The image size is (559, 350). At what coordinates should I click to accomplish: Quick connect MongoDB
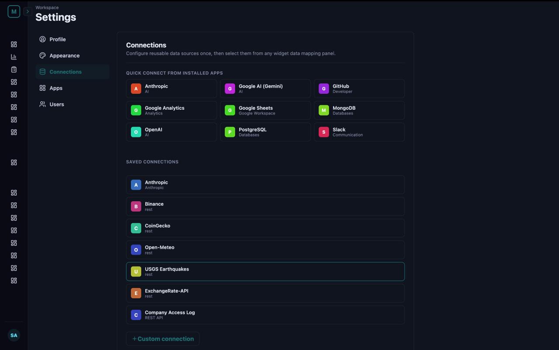pos(359,110)
